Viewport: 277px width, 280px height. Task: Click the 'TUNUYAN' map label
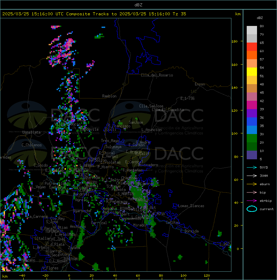(x=71, y=259)
